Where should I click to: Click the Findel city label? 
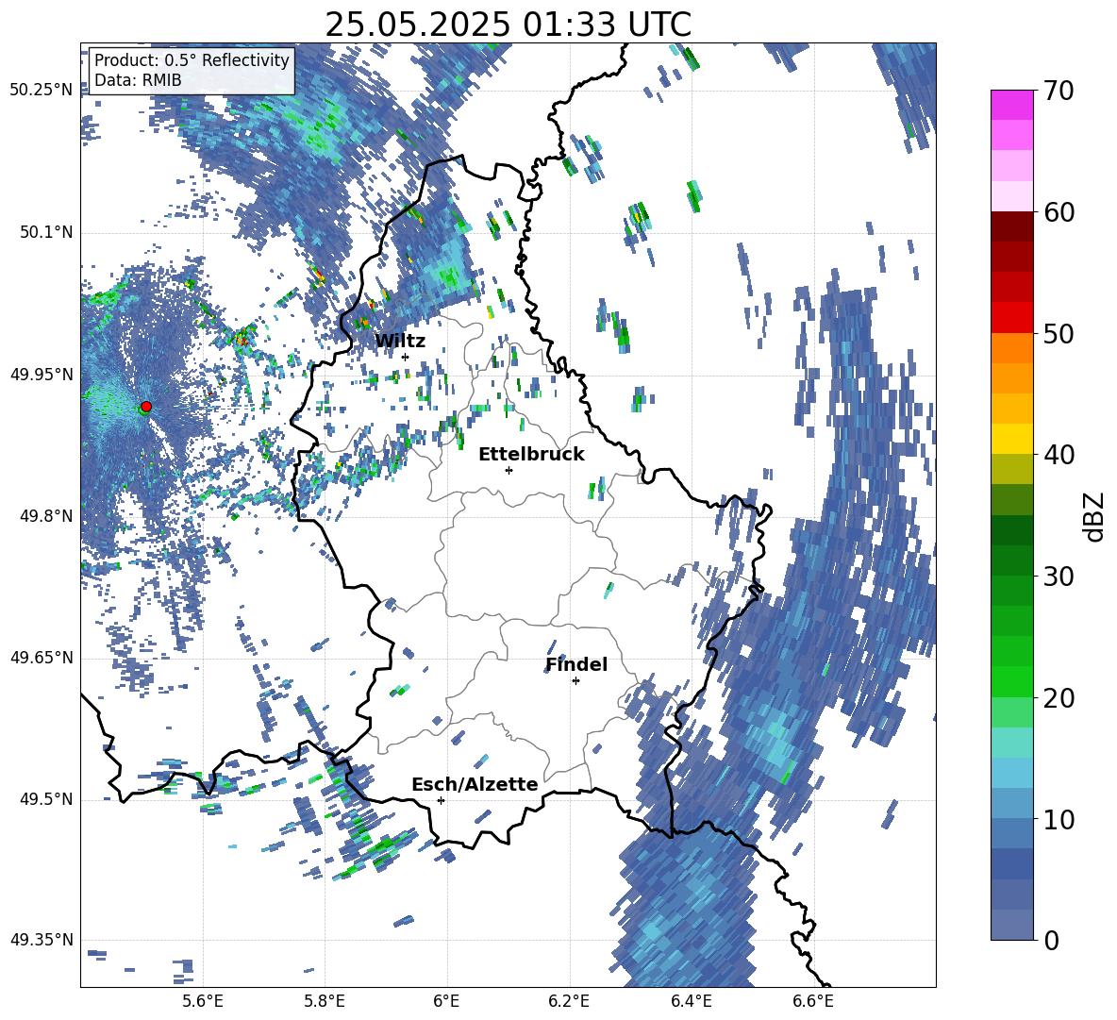point(576,664)
